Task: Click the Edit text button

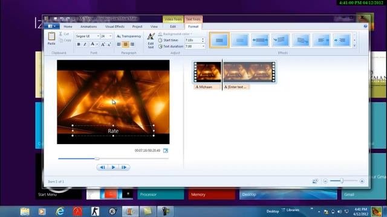Action: tap(151, 40)
